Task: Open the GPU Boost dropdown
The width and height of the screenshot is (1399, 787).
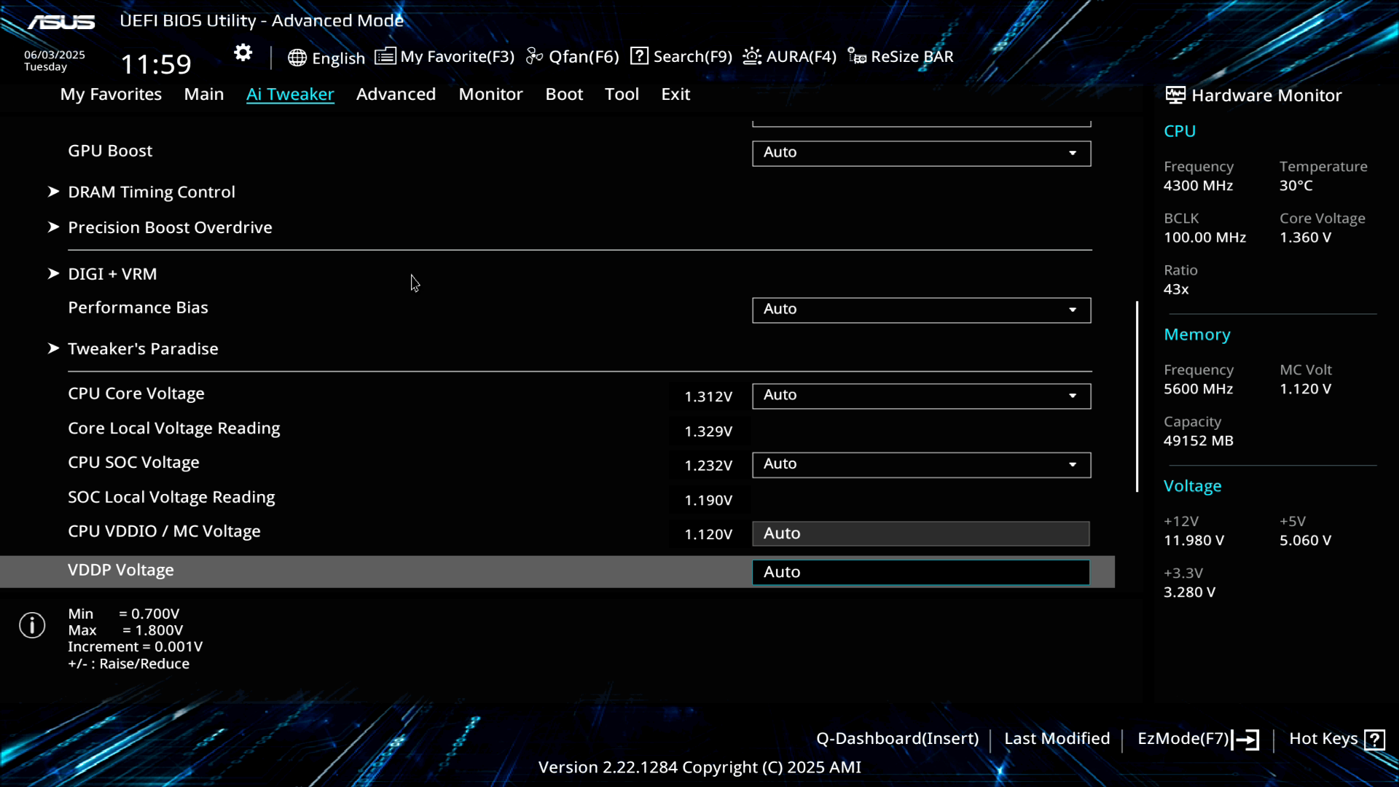Action: [921, 153]
